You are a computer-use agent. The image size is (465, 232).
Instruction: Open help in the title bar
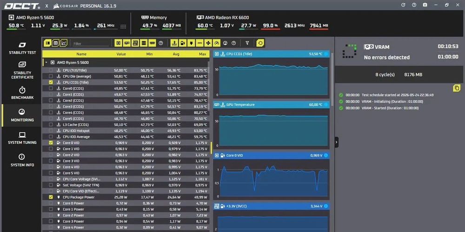coord(414,5)
